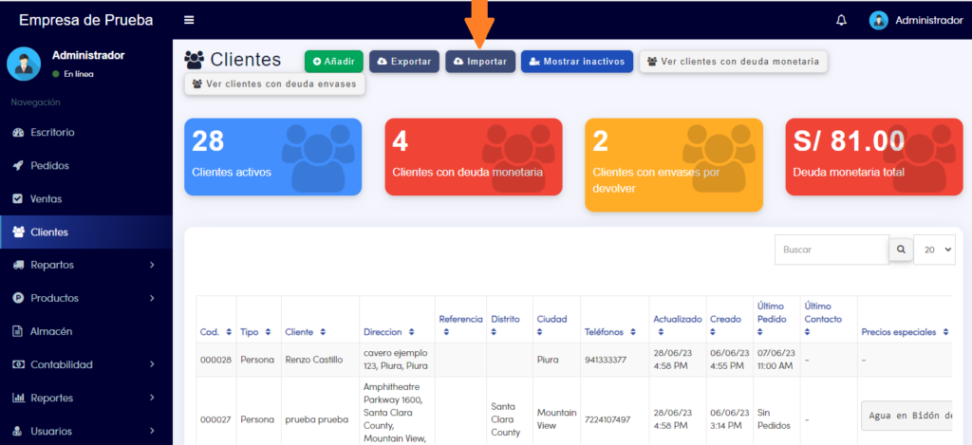Click the sidebar Administrador profile picture
The height and width of the screenshot is (445, 972).
click(24, 64)
